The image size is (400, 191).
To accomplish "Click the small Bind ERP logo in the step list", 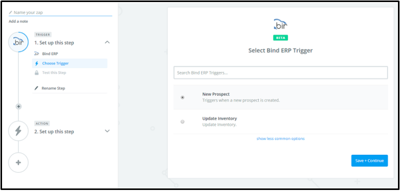I will (36, 54).
